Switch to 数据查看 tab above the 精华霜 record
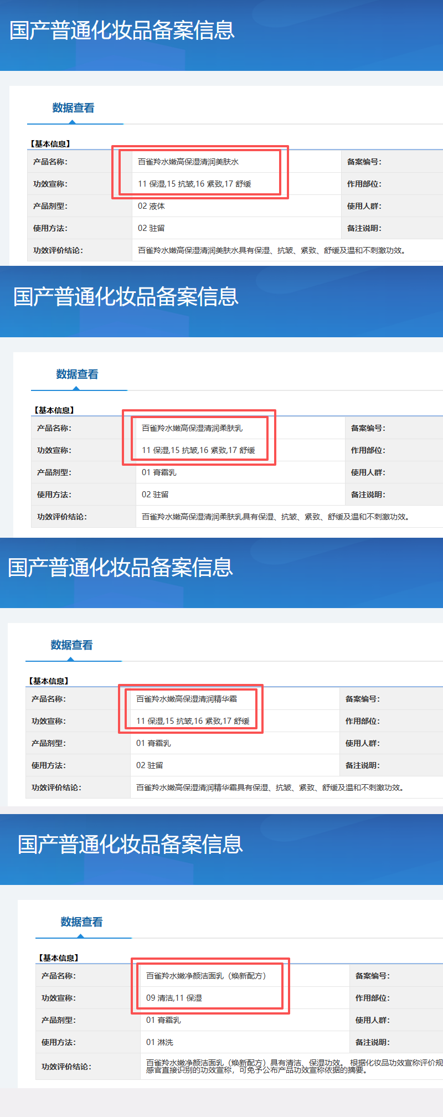The image size is (443, 1117). tap(71, 645)
